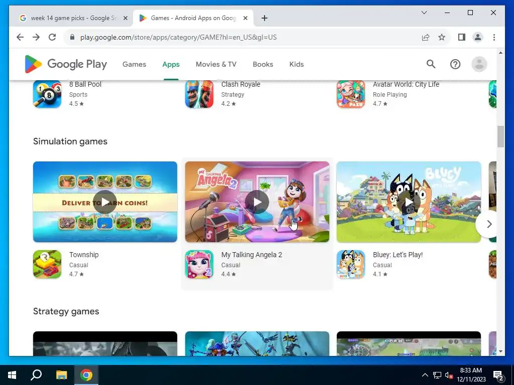Close the Games - Android Apps tab
514x385 pixels.
coord(245,19)
